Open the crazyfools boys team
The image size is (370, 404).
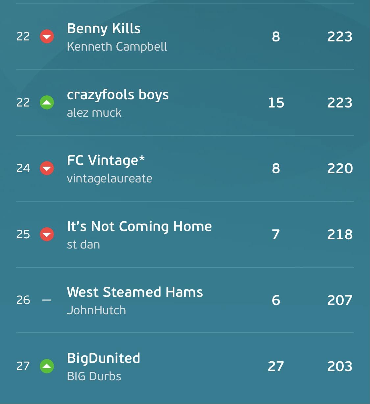pos(118,95)
